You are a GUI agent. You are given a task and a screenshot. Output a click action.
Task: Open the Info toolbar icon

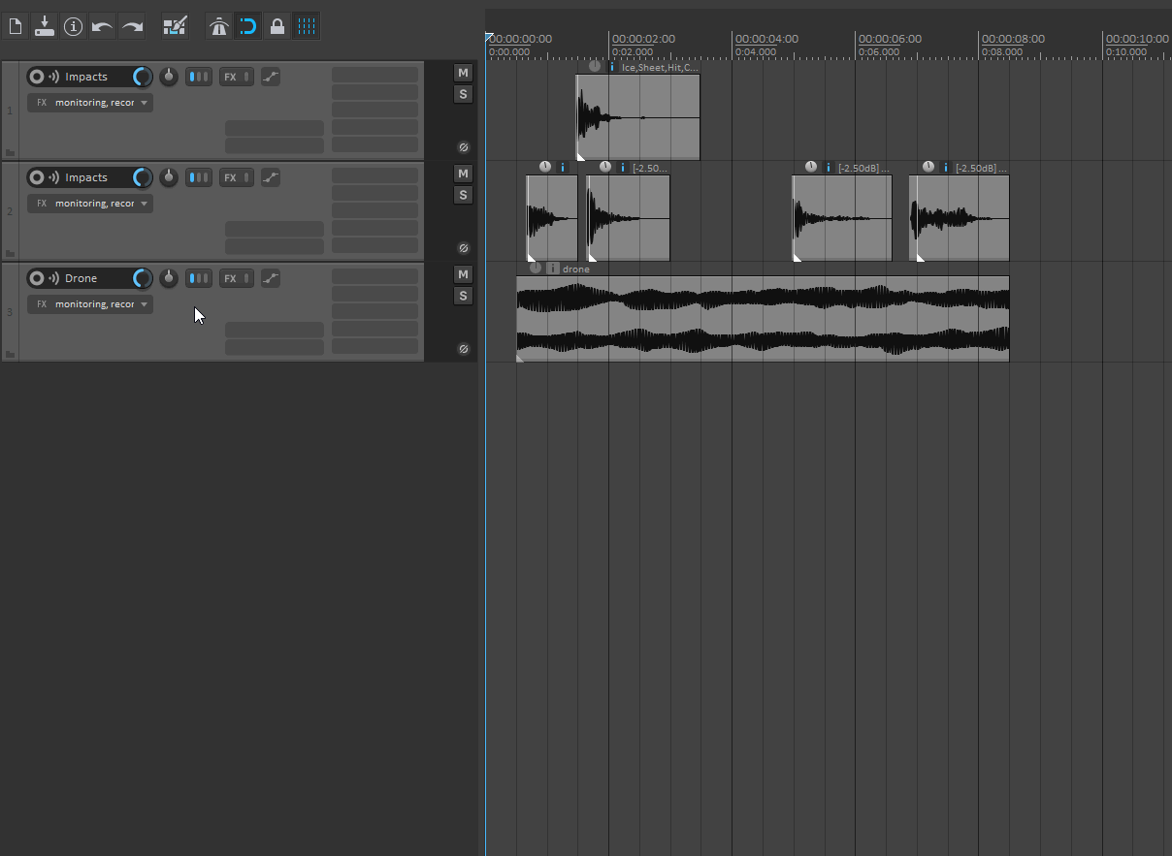73,26
